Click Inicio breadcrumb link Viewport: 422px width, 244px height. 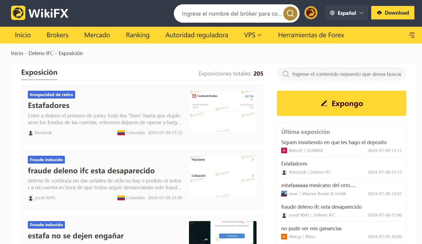(x=17, y=53)
